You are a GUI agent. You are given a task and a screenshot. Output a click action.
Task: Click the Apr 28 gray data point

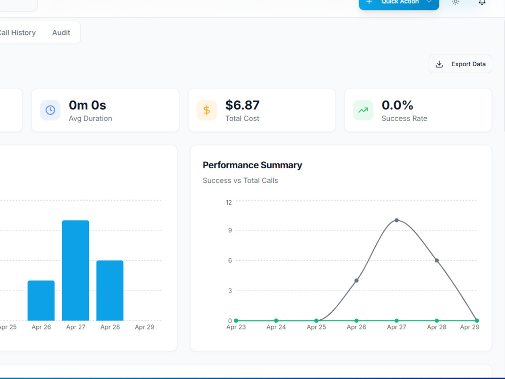[x=437, y=260]
